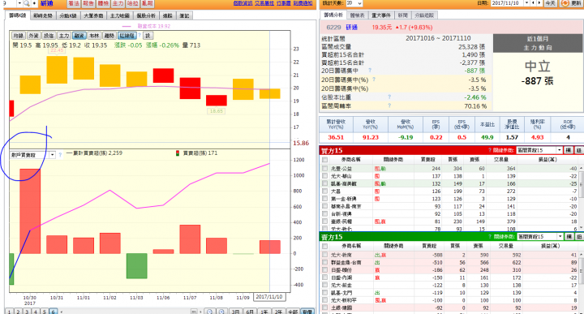
Task: Open the 統計天數 dropdown showing 20
Action: coord(354,3)
